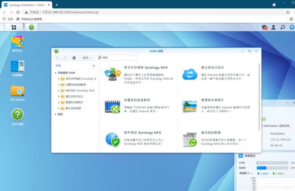295x191 pixels.
Task: Go back in the DSM help window
Action: pos(57,58)
